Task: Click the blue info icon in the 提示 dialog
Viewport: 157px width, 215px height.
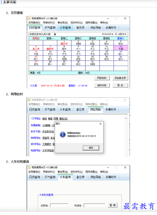Action: tap(63, 134)
